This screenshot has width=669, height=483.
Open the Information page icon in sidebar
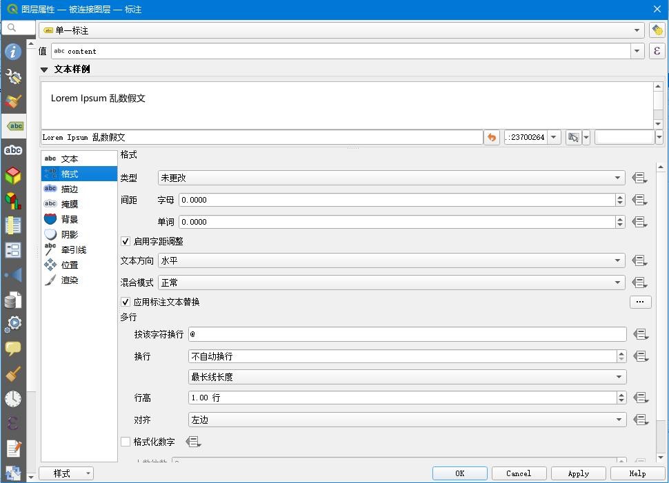point(13,52)
